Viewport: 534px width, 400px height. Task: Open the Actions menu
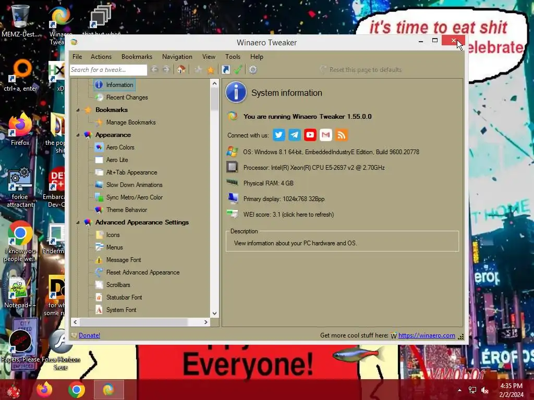(101, 57)
